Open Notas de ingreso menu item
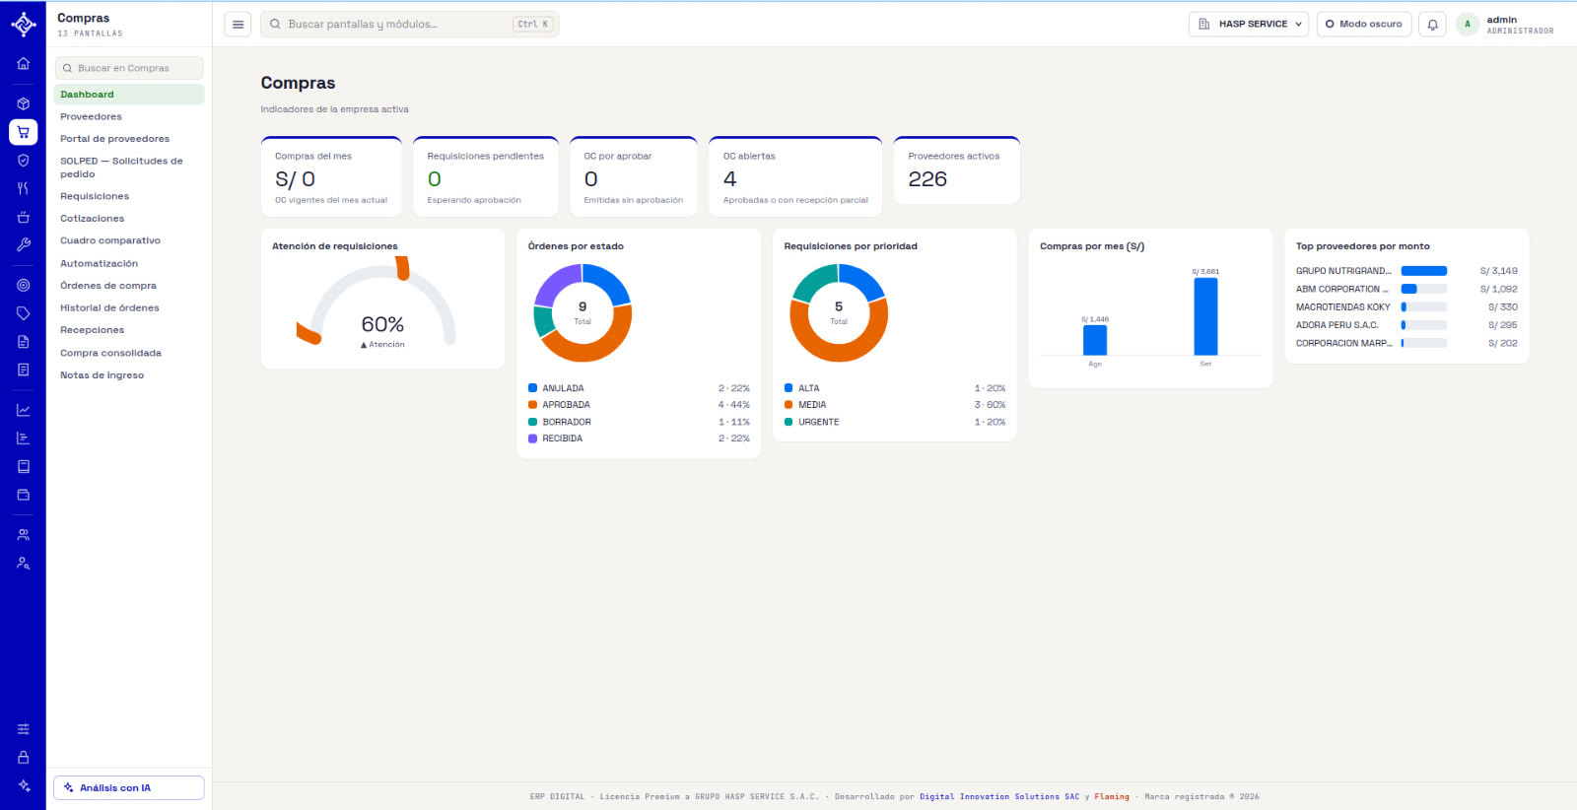The image size is (1577, 810). pyautogui.click(x=129, y=375)
